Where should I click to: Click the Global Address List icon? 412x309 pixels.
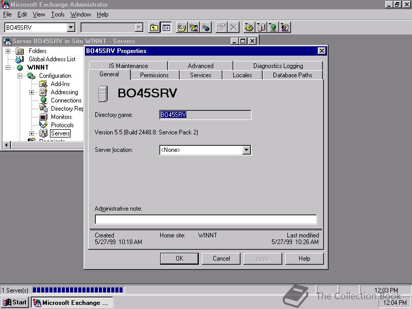coord(20,59)
